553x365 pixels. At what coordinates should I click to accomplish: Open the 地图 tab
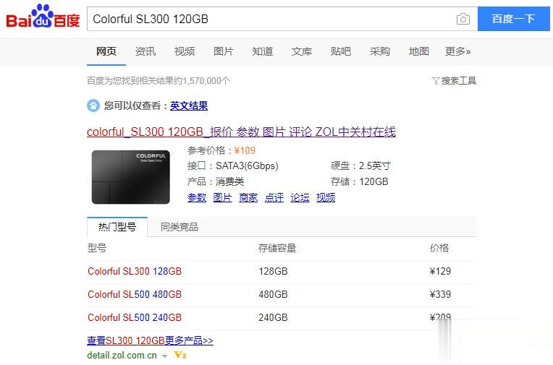pos(419,51)
